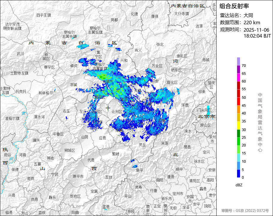The height and width of the screenshot is (216, 273).
Task: Click the 武川 map label
Action: [x=20, y=54]
